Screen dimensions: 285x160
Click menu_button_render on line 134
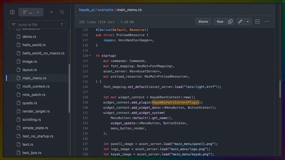click(127, 128)
